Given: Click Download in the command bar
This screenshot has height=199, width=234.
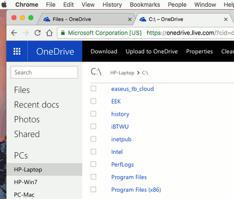Looking at the screenshot, I should (104, 51).
